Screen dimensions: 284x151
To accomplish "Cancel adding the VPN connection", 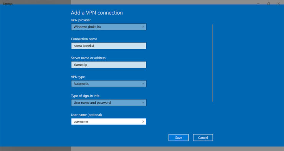I will 203,138.
